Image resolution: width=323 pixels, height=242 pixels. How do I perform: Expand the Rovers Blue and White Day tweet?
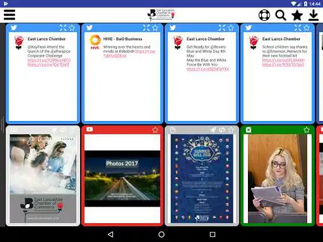pyautogui.click(x=222, y=28)
